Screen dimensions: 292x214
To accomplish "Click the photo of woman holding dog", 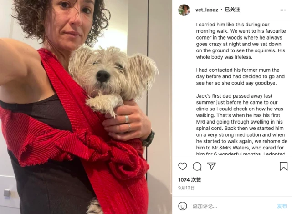I will pyautogui.click(x=86, y=107).
